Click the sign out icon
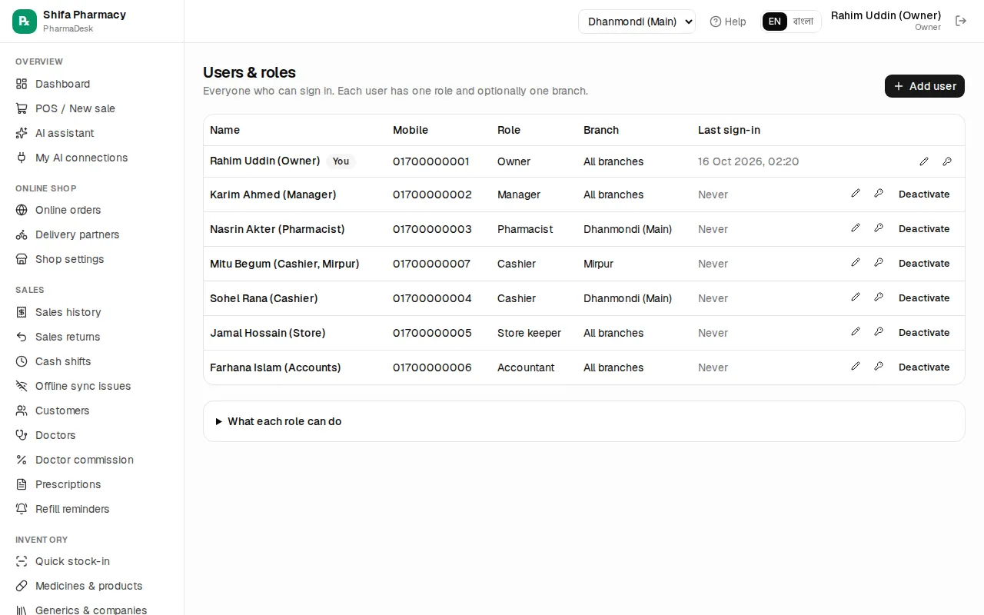This screenshot has height=615, width=984. tap(961, 21)
